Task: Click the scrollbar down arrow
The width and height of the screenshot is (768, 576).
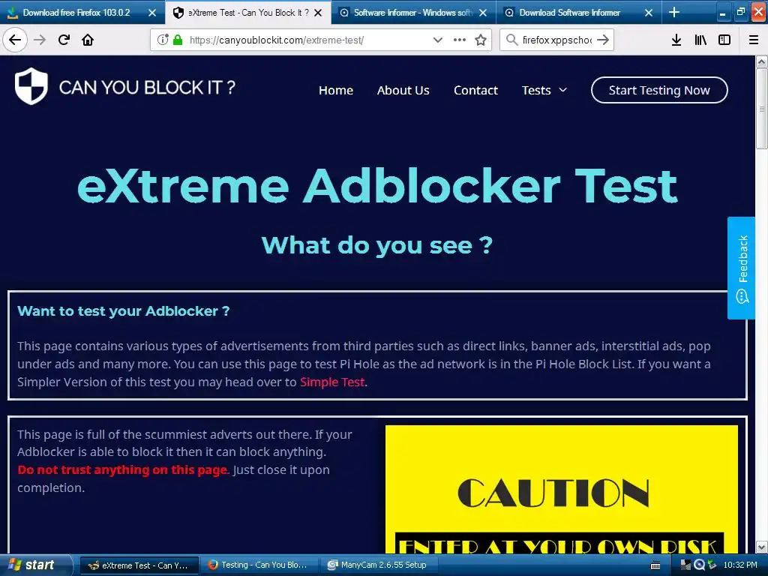Action: coord(762,547)
